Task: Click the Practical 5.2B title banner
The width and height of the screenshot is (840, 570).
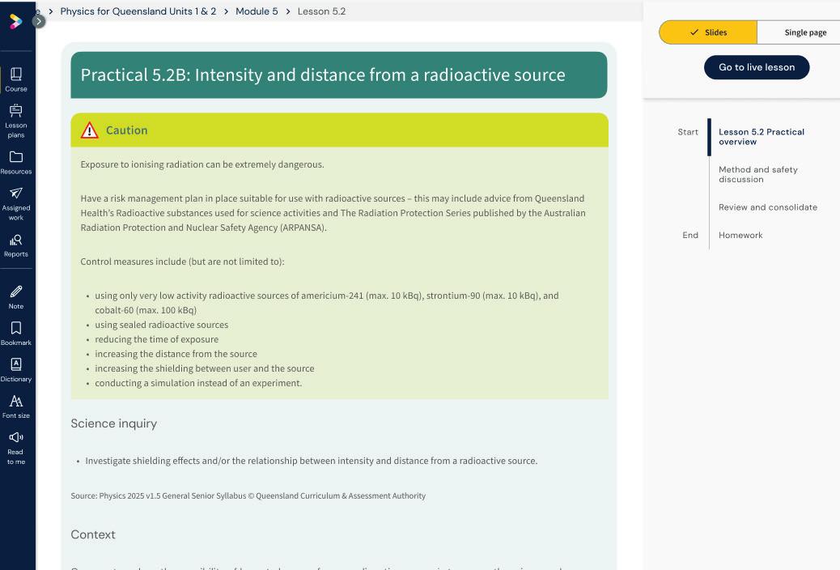Action: click(x=338, y=75)
